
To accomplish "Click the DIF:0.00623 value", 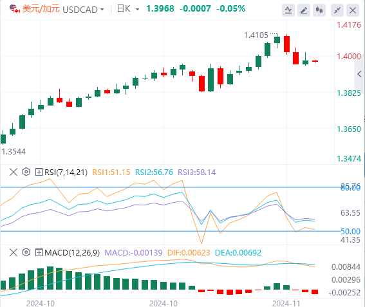I will pyautogui.click(x=189, y=252).
